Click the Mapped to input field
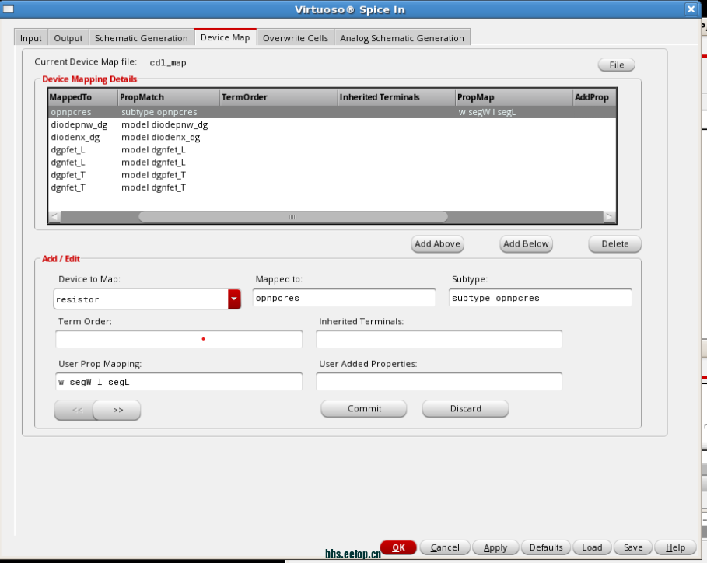 click(344, 298)
